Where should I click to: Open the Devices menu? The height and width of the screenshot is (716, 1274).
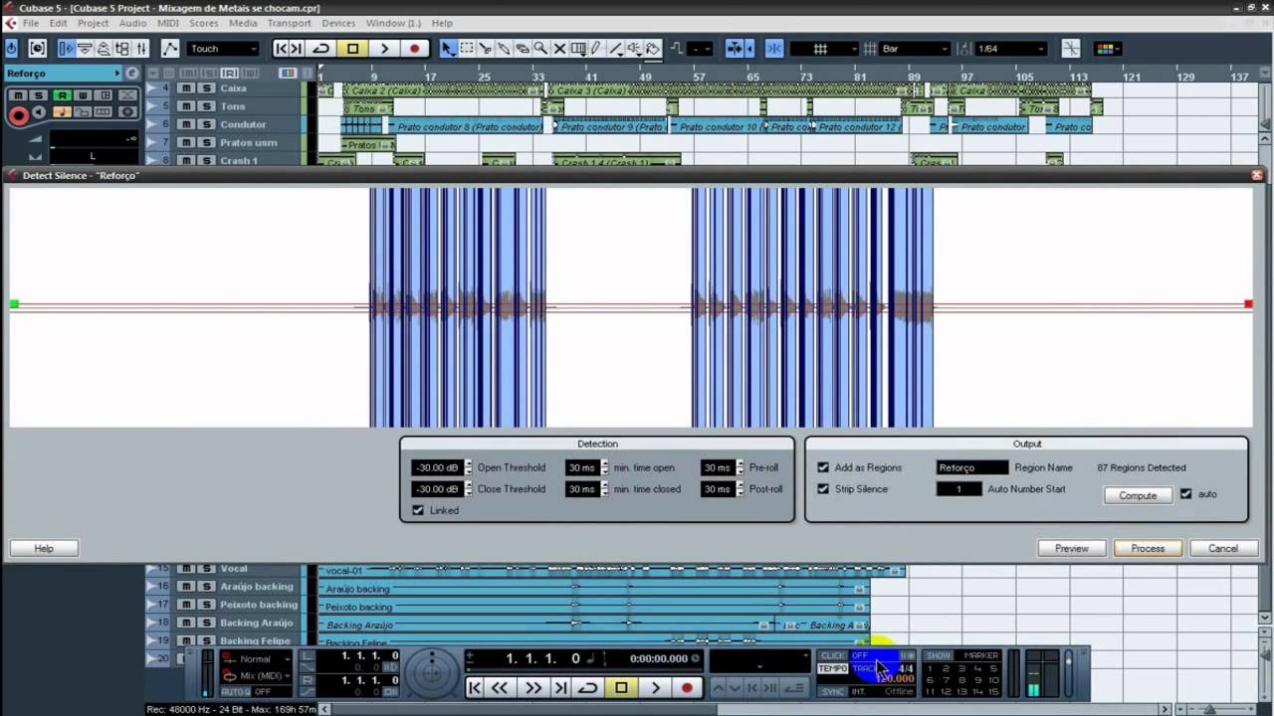pos(338,23)
